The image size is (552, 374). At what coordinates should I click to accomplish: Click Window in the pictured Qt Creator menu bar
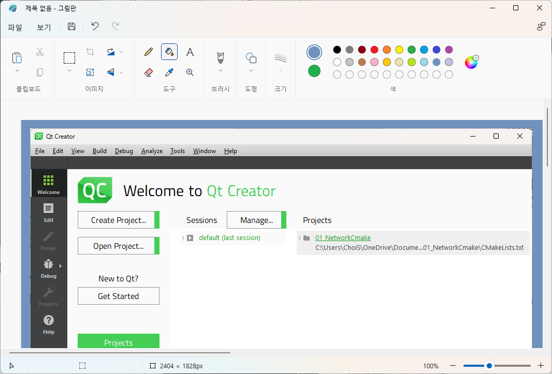click(204, 151)
